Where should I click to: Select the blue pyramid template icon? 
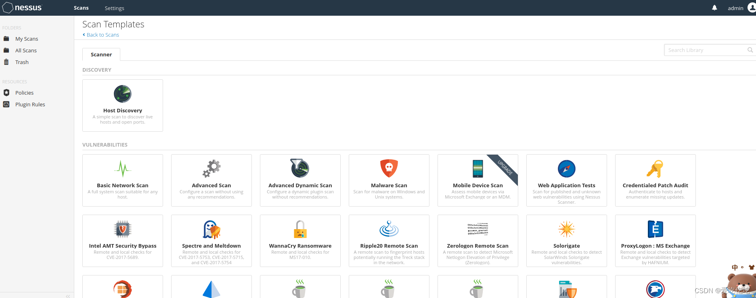coord(212,289)
